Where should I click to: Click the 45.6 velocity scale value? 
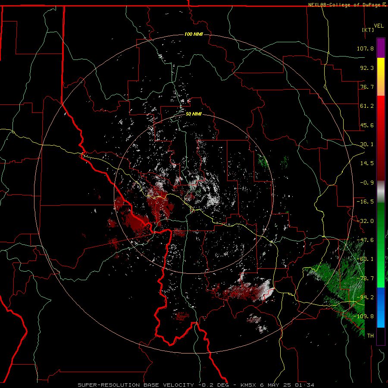pyautogui.click(x=367, y=125)
